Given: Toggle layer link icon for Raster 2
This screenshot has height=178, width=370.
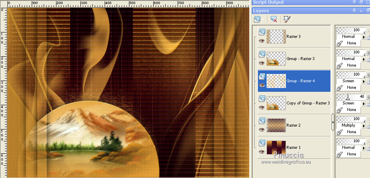Looking at the screenshot, I should pyautogui.click(x=340, y=132).
